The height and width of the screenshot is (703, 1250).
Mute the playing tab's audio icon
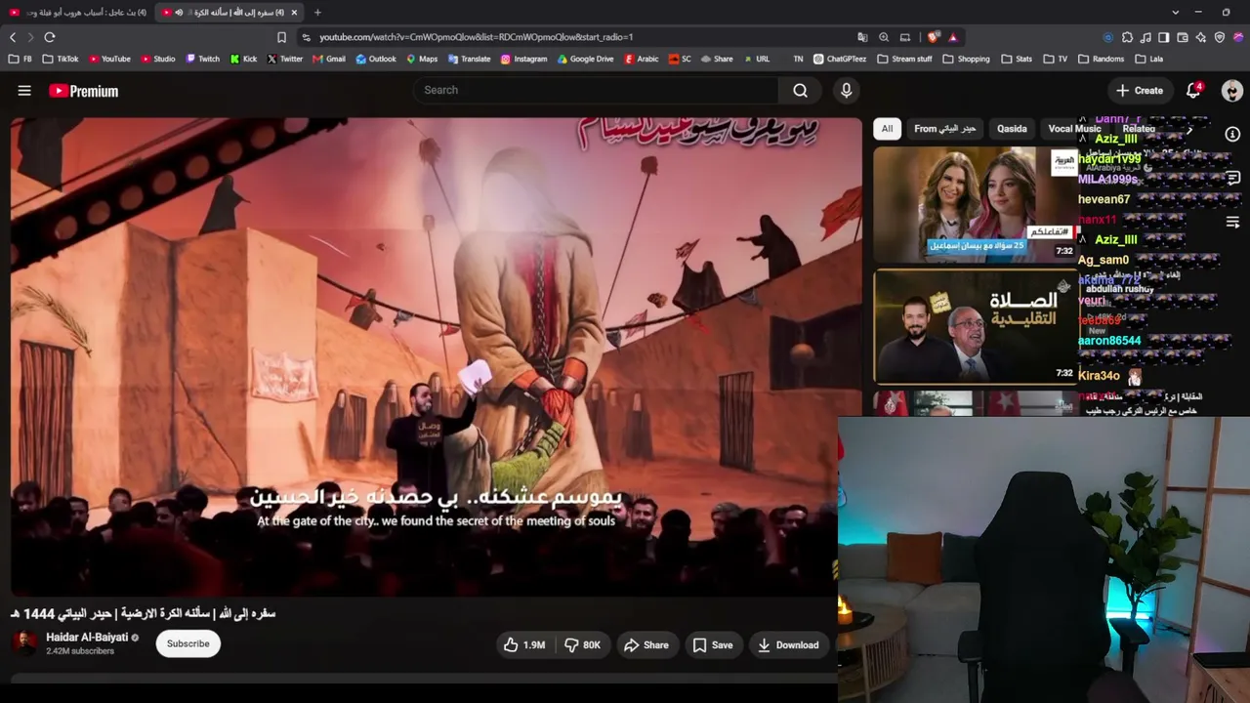pyautogui.click(x=179, y=13)
